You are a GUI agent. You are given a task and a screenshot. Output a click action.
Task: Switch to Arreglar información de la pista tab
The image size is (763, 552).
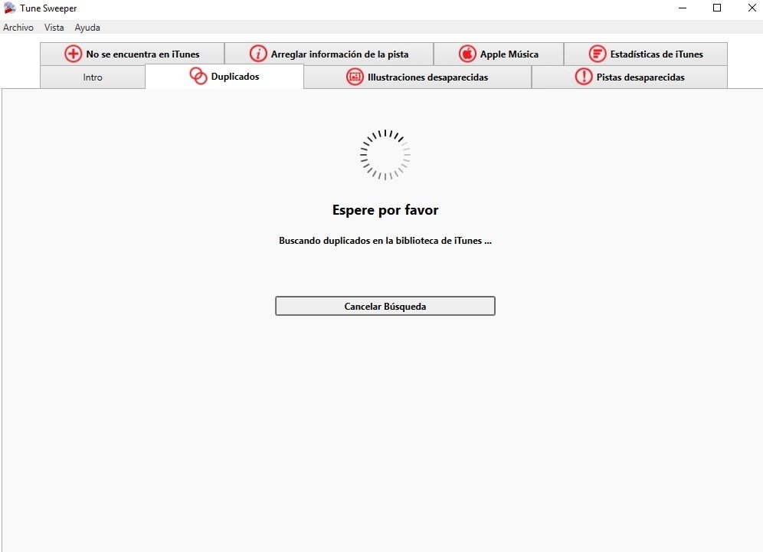pyautogui.click(x=329, y=54)
